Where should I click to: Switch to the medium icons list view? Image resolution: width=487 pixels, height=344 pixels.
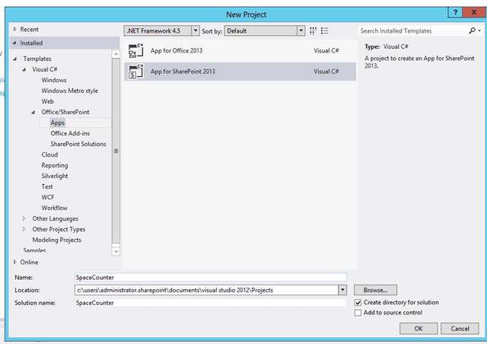click(325, 30)
